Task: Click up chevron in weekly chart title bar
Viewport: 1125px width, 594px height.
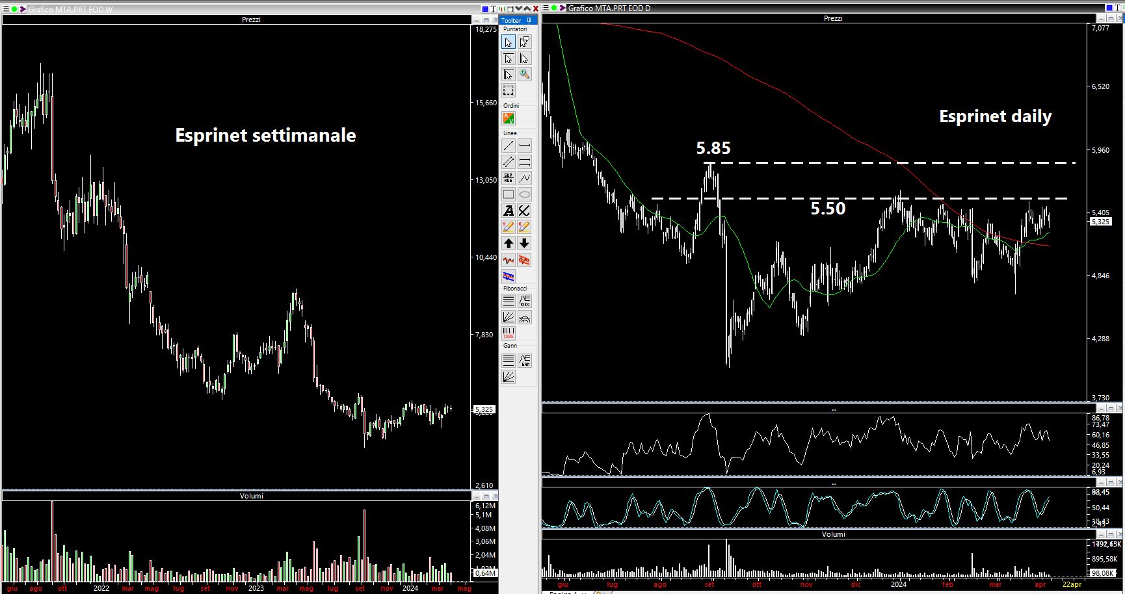Action: [527, 8]
